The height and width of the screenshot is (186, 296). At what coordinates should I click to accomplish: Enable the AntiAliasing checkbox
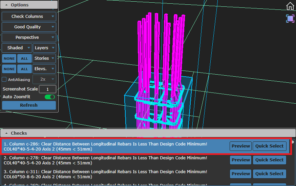(x=4, y=80)
